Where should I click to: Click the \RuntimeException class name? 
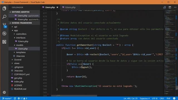[x=85, y=86]
